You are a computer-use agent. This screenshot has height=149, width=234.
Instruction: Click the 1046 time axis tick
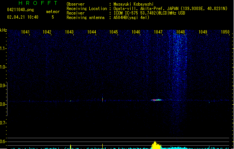tap(136, 32)
